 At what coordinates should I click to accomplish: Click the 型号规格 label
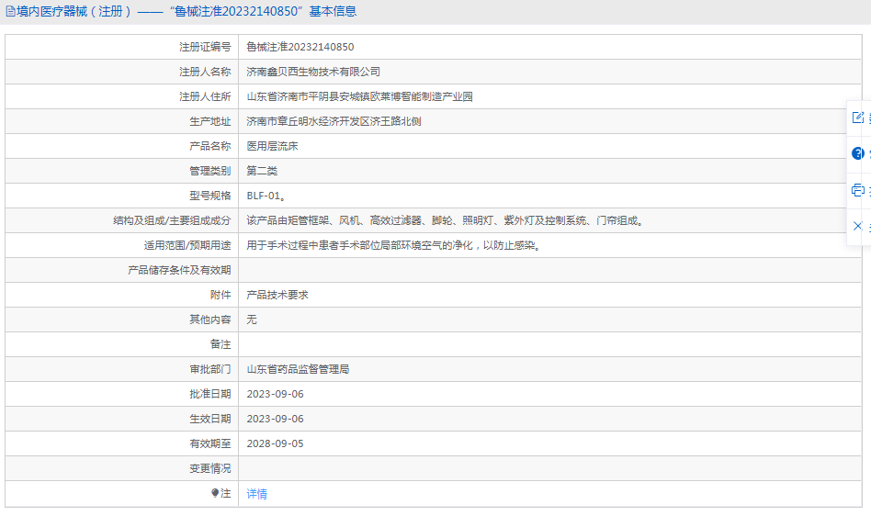pyautogui.click(x=210, y=196)
